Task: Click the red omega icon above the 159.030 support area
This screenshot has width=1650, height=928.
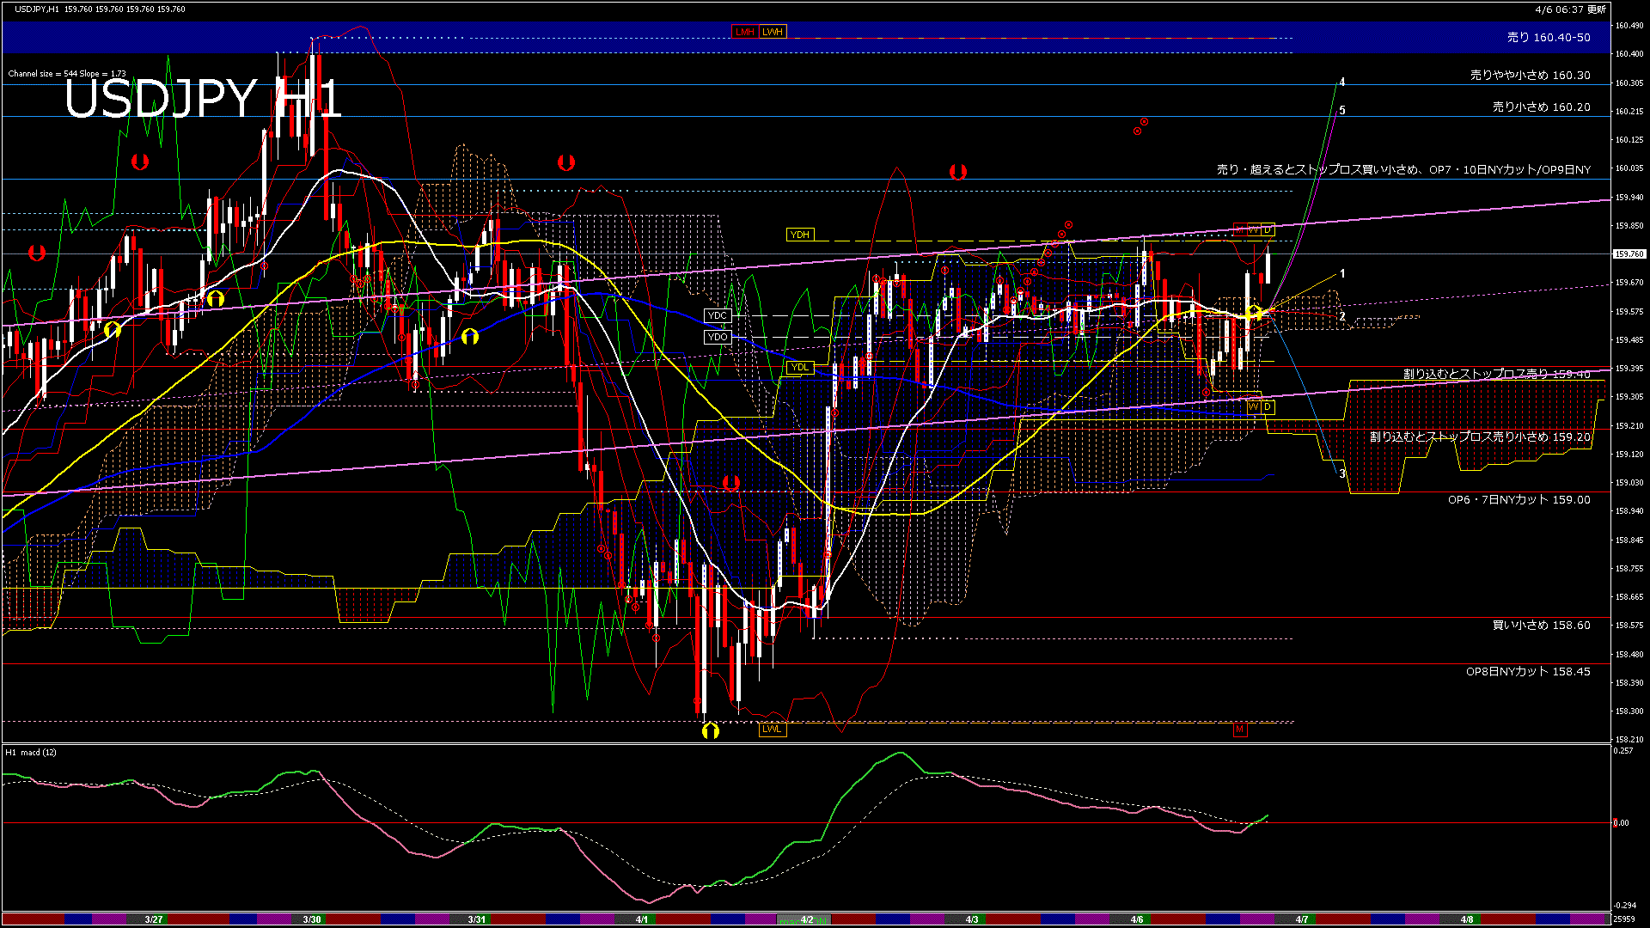Action: tap(731, 485)
